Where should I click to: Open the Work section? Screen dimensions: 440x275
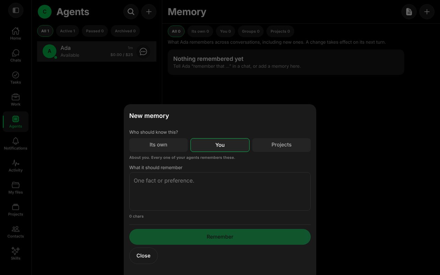point(15,100)
